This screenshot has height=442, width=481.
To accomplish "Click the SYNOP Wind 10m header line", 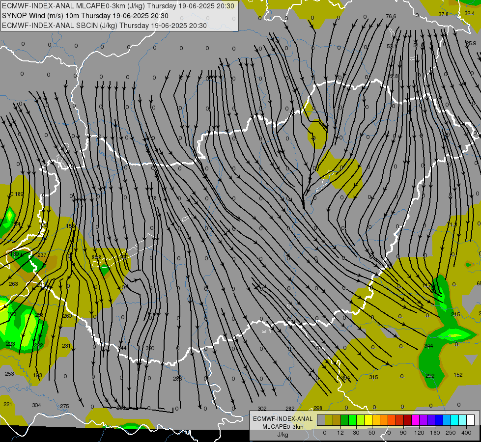I will 85,16.
